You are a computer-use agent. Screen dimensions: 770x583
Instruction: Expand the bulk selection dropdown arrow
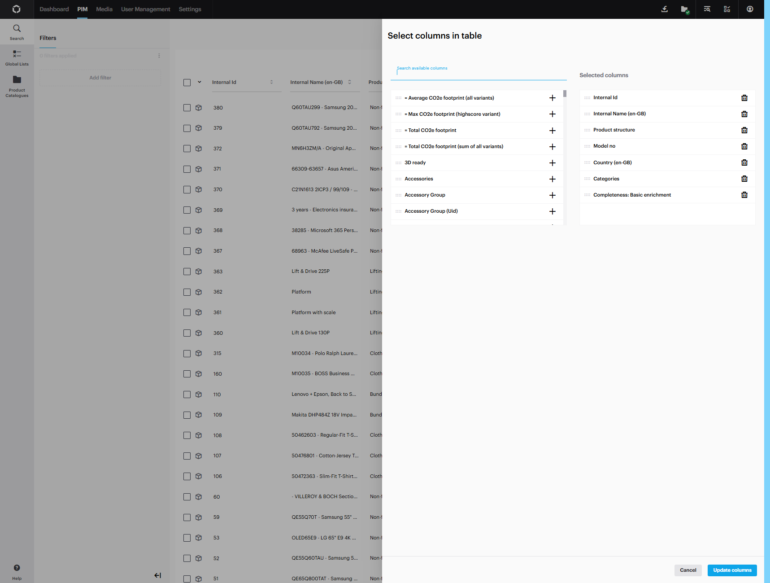coord(200,82)
